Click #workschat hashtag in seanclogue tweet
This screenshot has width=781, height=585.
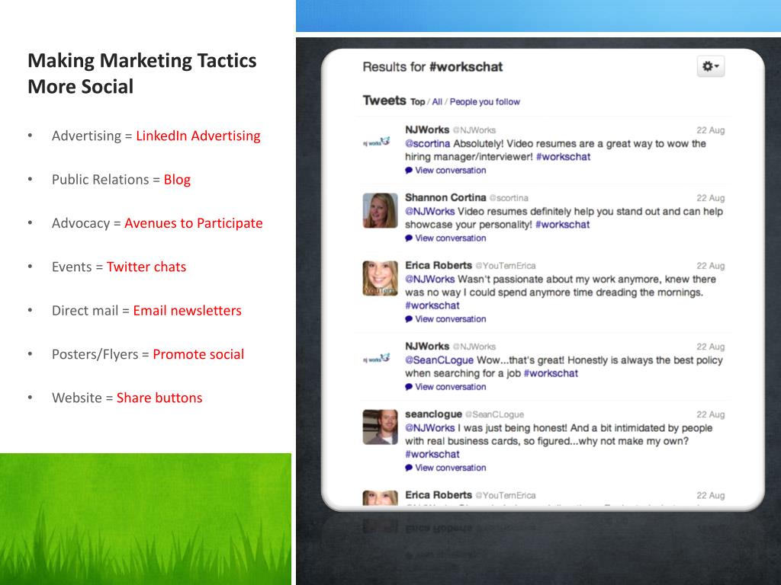432,454
